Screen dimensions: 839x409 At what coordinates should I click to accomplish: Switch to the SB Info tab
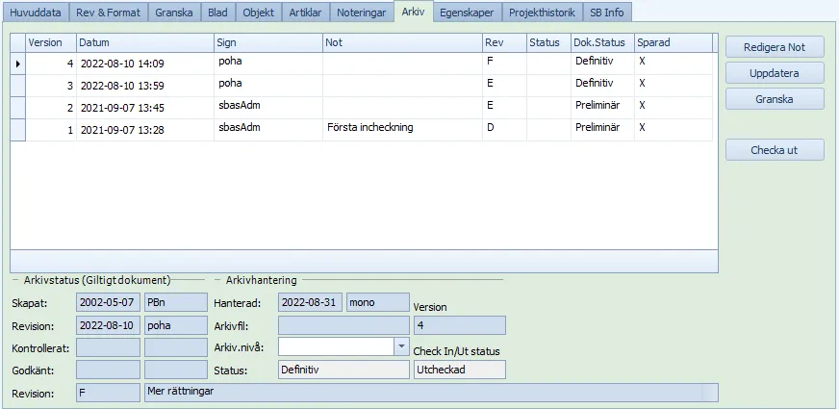click(x=607, y=13)
